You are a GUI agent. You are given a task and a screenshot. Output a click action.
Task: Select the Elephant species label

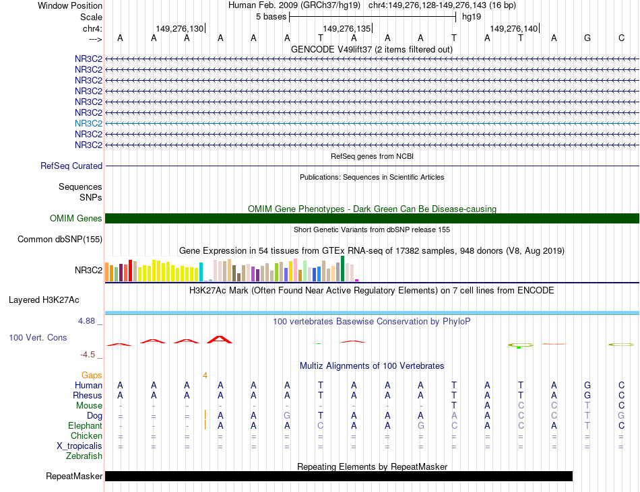(85, 426)
